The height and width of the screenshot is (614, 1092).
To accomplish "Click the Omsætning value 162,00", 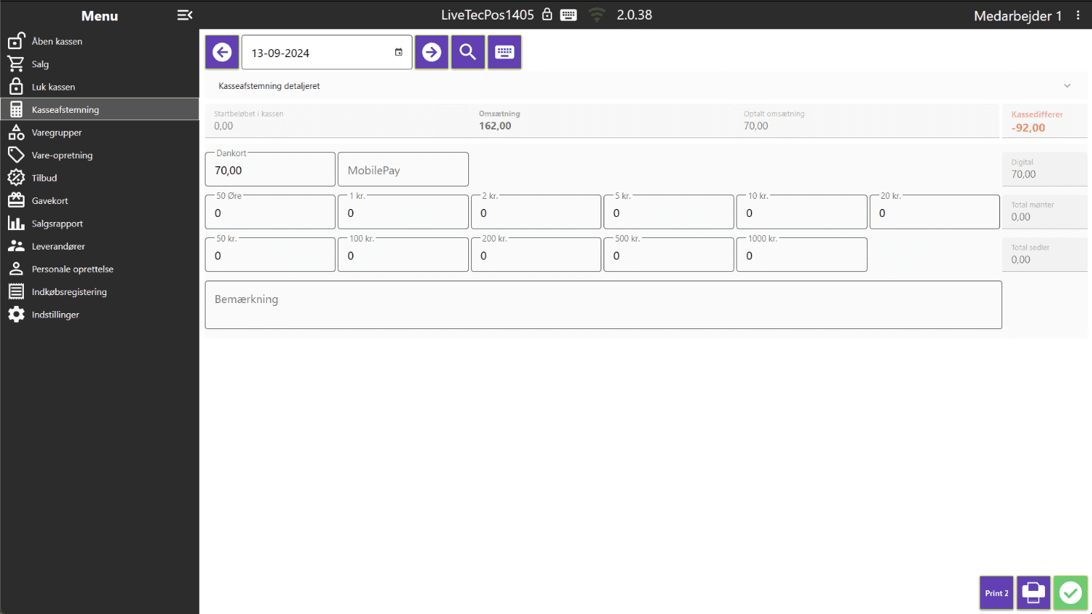I will [x=495, y=126].
